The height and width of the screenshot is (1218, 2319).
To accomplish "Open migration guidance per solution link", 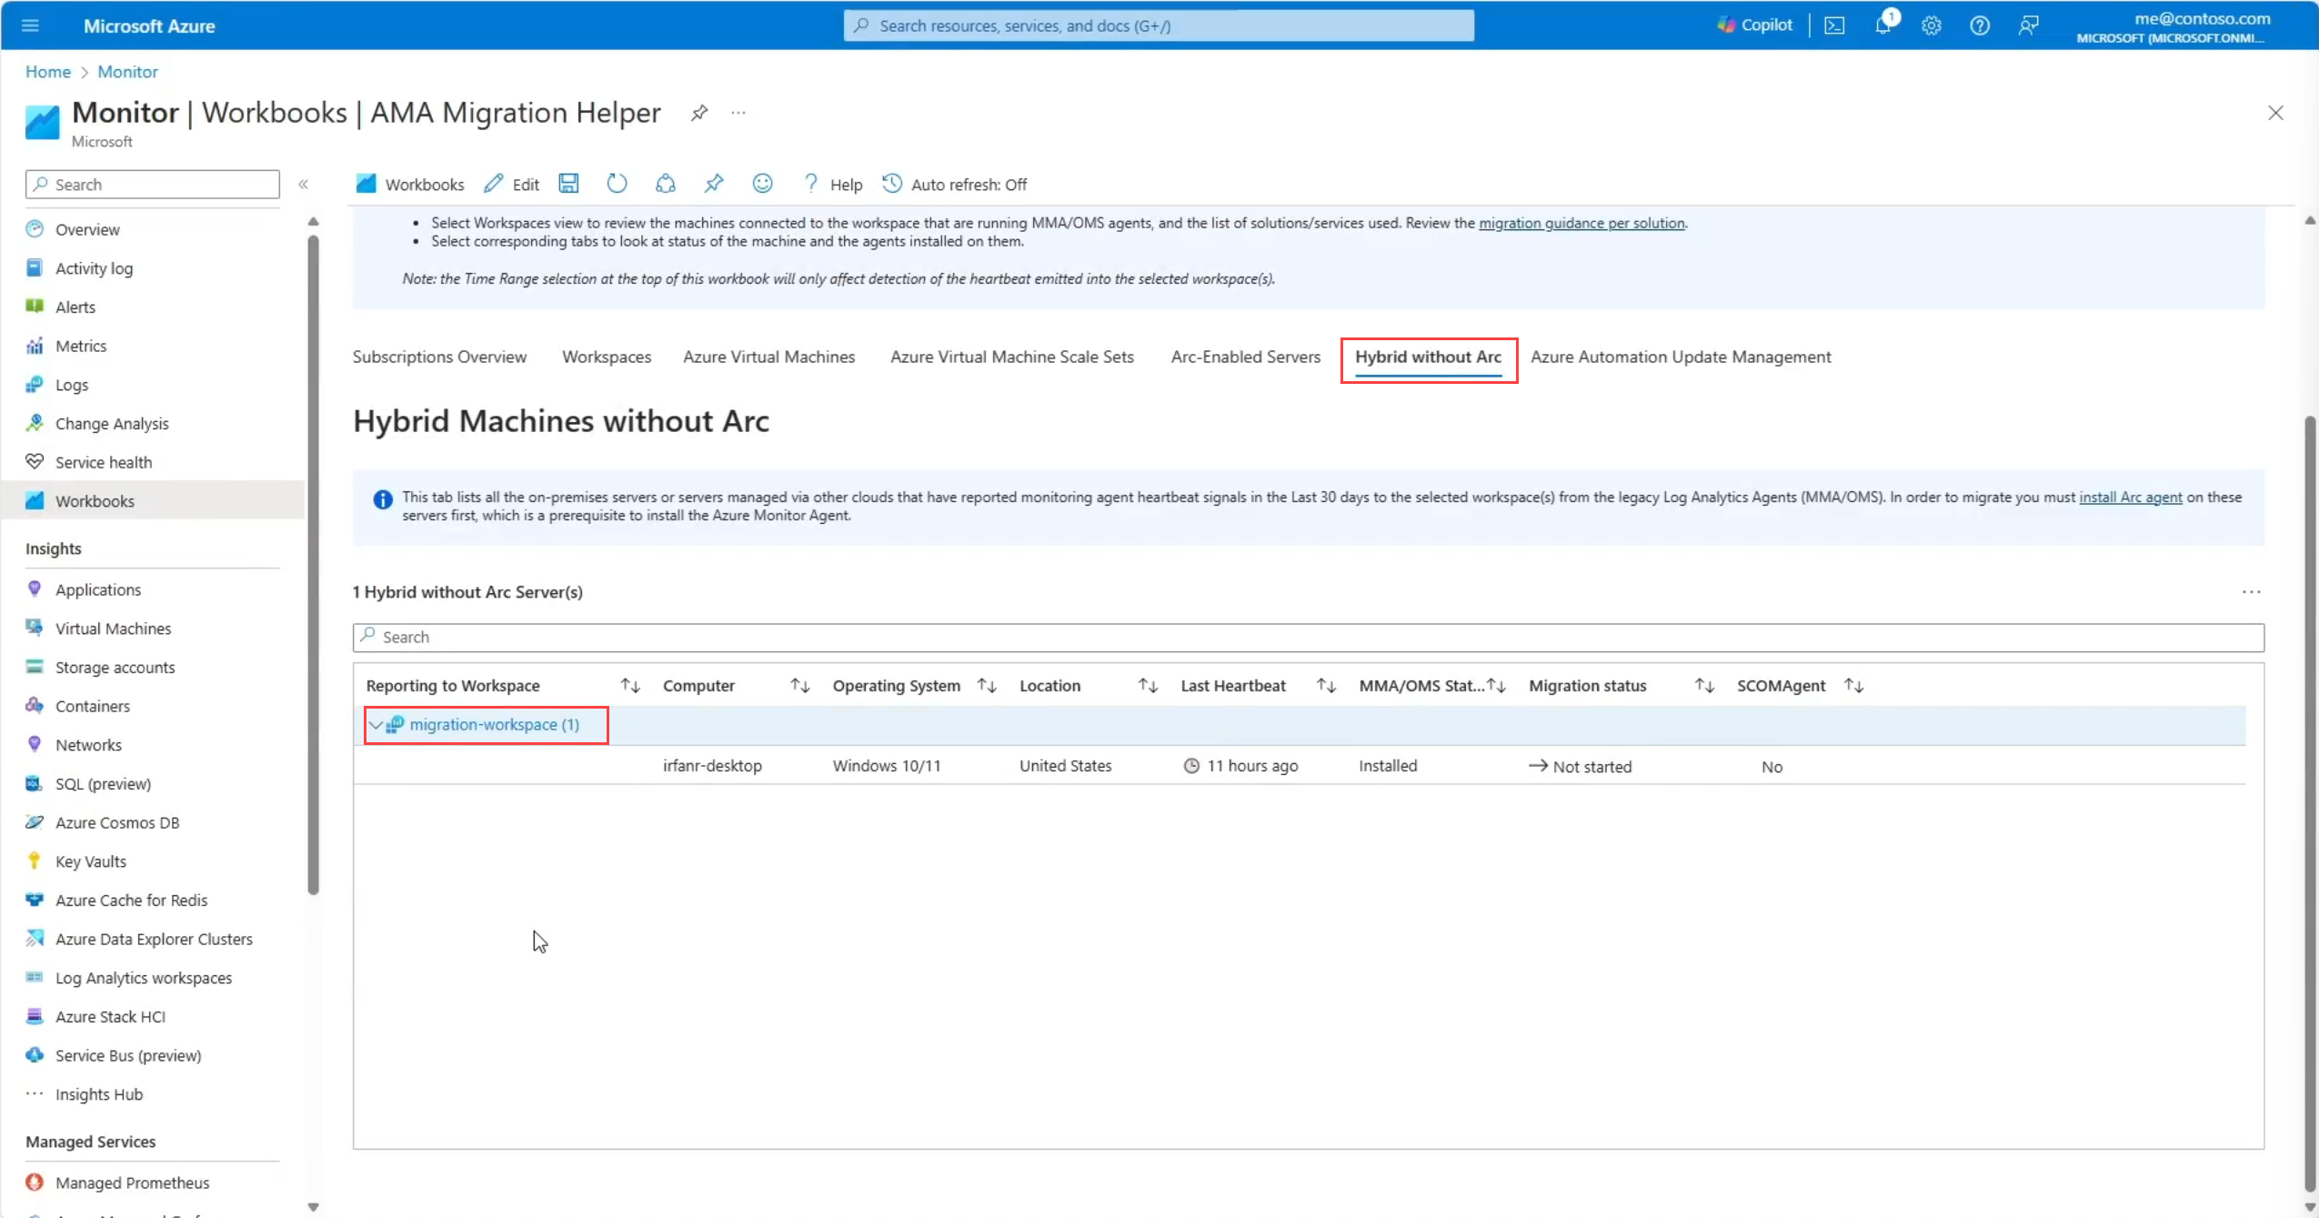I will tap(1581, 224).
